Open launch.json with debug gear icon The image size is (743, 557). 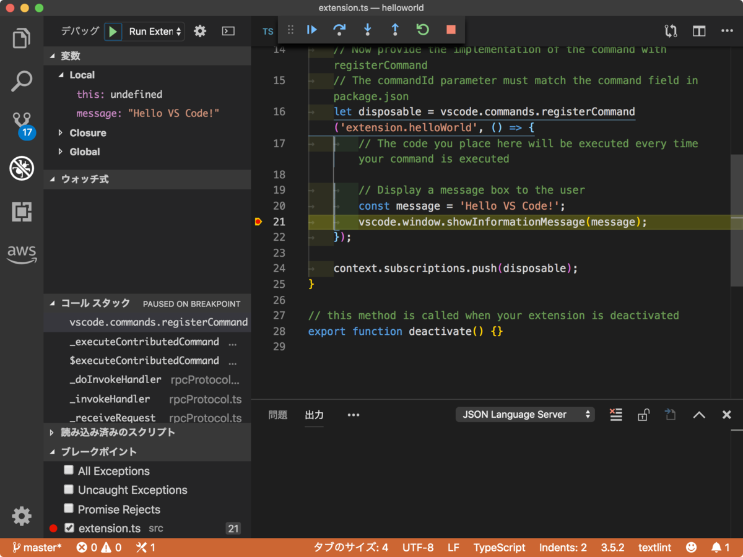click(200, 31)
